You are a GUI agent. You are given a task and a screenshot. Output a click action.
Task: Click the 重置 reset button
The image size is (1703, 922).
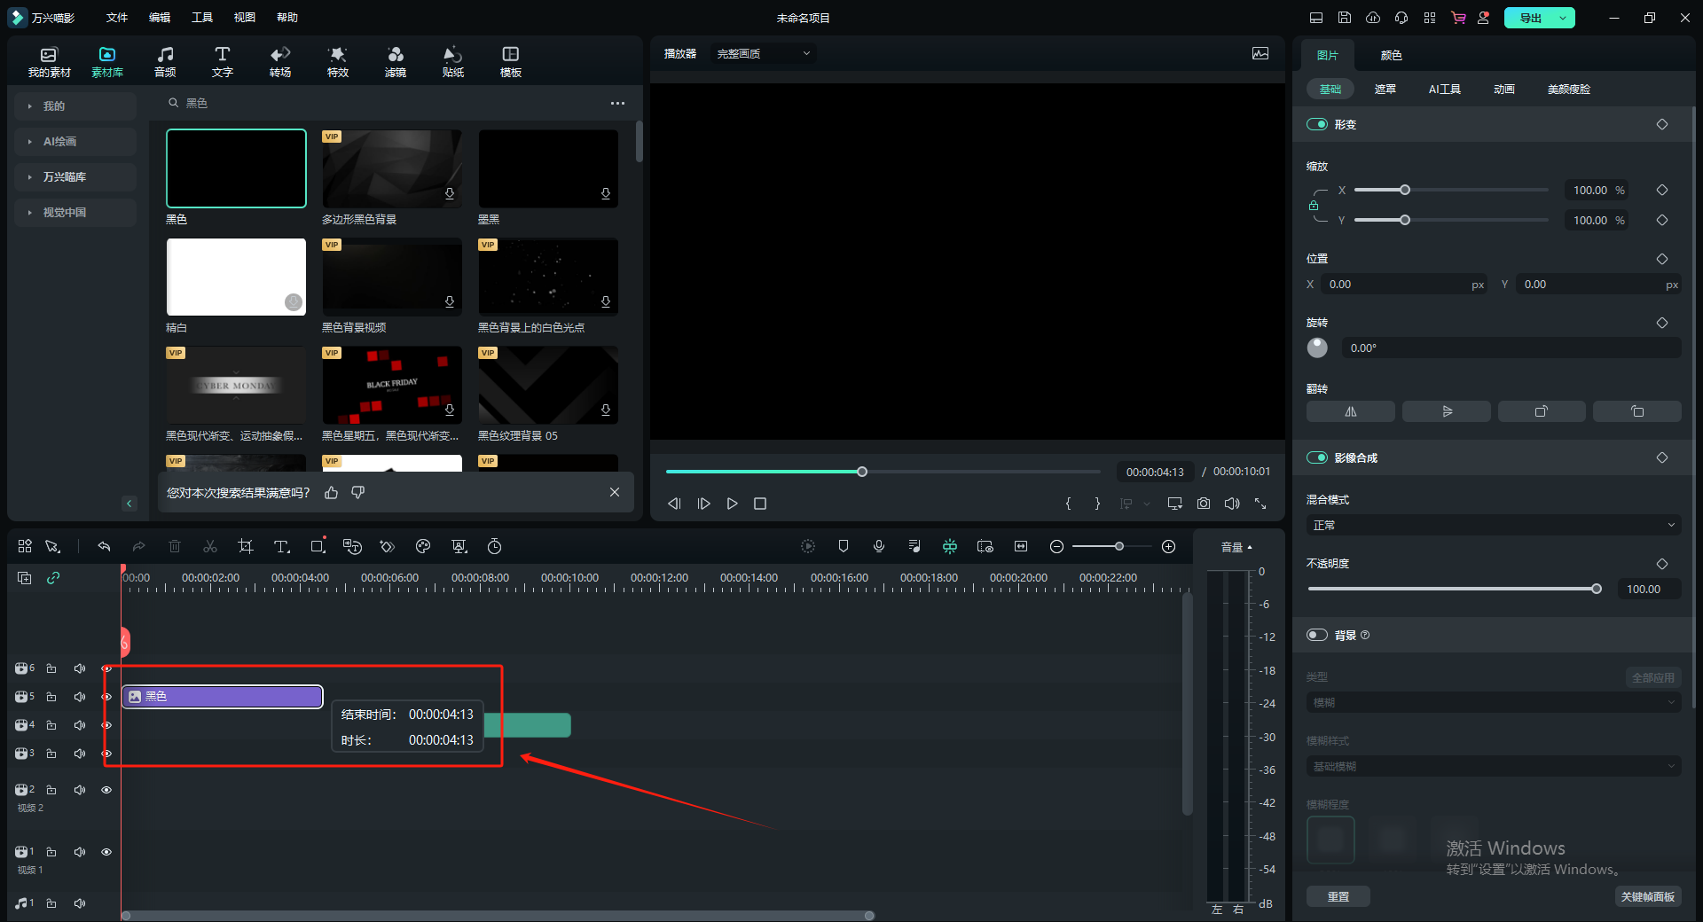[x=1338, y=897]
